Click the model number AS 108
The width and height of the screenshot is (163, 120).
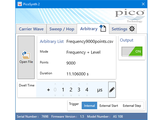(x=118, y=117)
